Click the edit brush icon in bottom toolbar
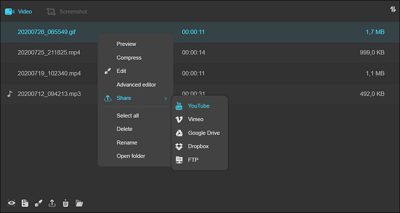 pyautogui.click(x=38, y=203)
